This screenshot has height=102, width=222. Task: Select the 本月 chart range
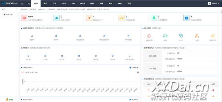[36, 72]
